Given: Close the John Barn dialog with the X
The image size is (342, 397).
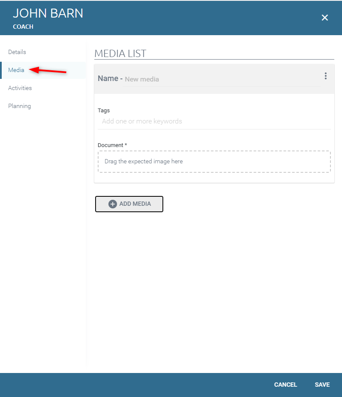Looking at the screenshot, I should tap(324, 18).
